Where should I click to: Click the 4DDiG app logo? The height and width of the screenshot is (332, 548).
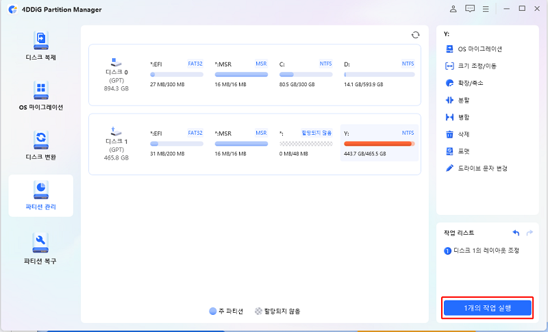coord(13,10)
